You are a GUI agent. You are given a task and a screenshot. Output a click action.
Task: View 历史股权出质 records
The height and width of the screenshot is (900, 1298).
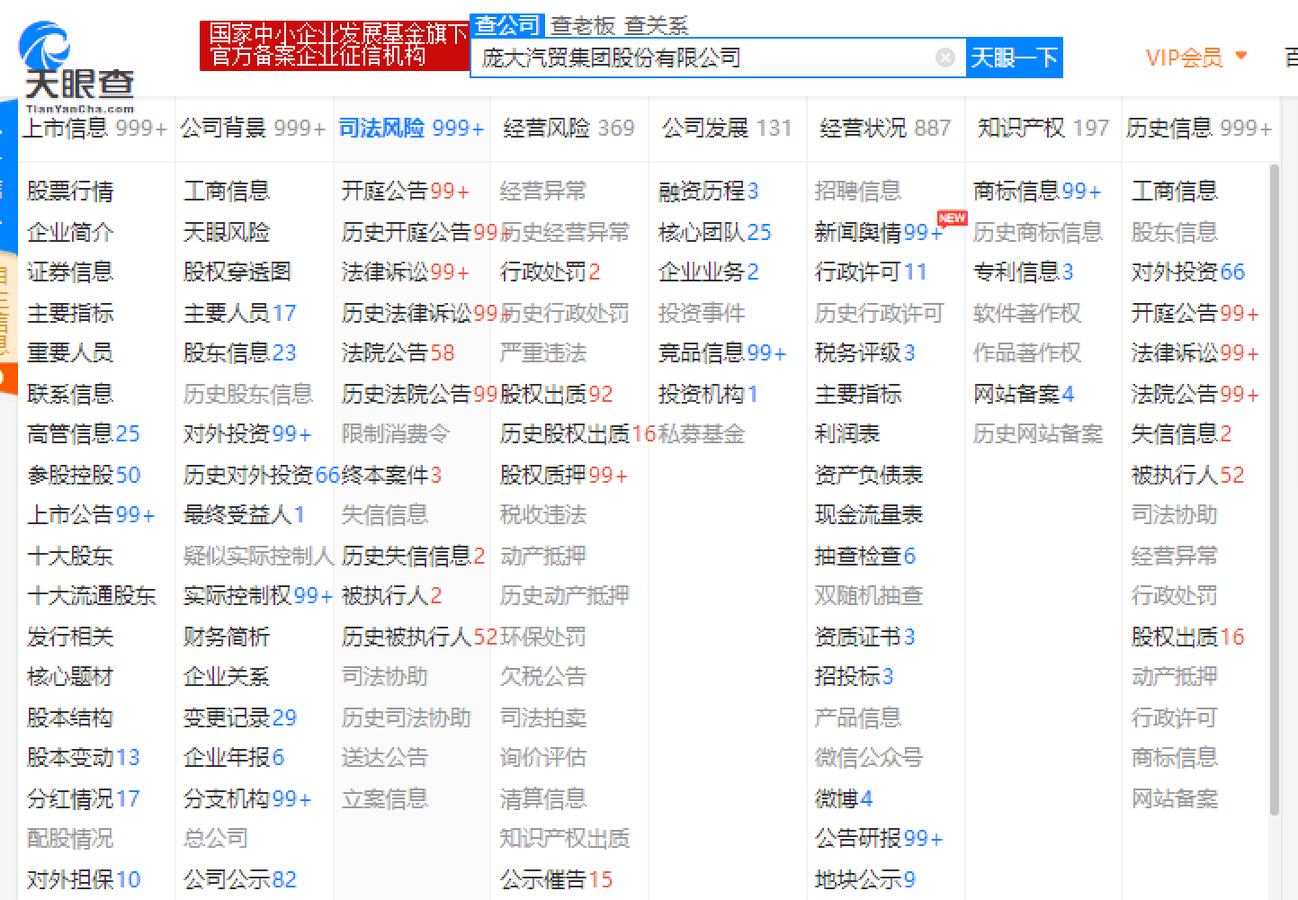[x=578, y=434]
